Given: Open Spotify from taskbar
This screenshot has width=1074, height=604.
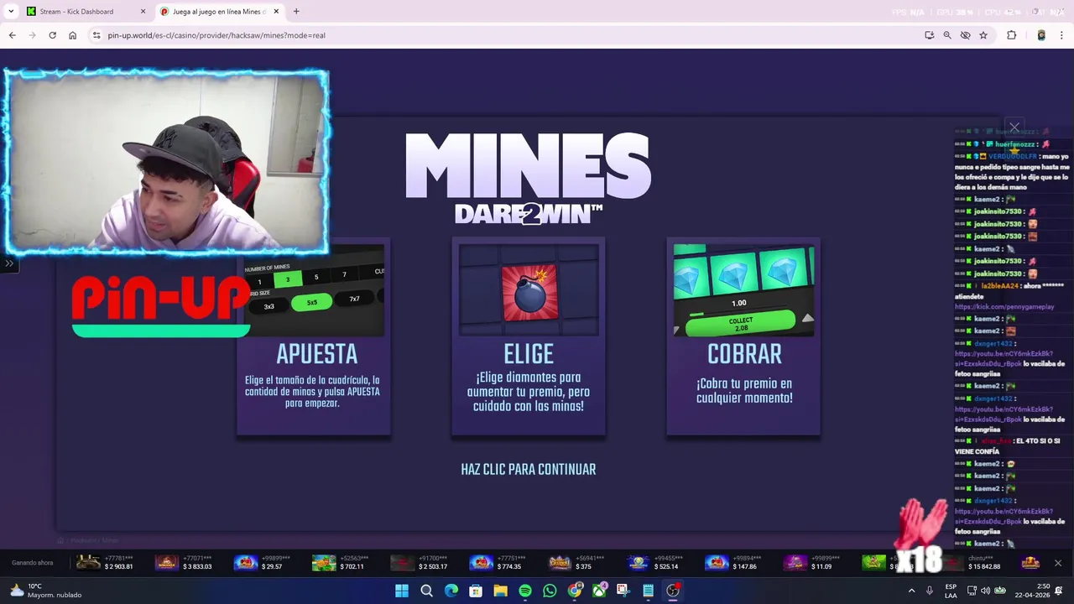Looking at the screenshot, I should click(x=525, y=591).
